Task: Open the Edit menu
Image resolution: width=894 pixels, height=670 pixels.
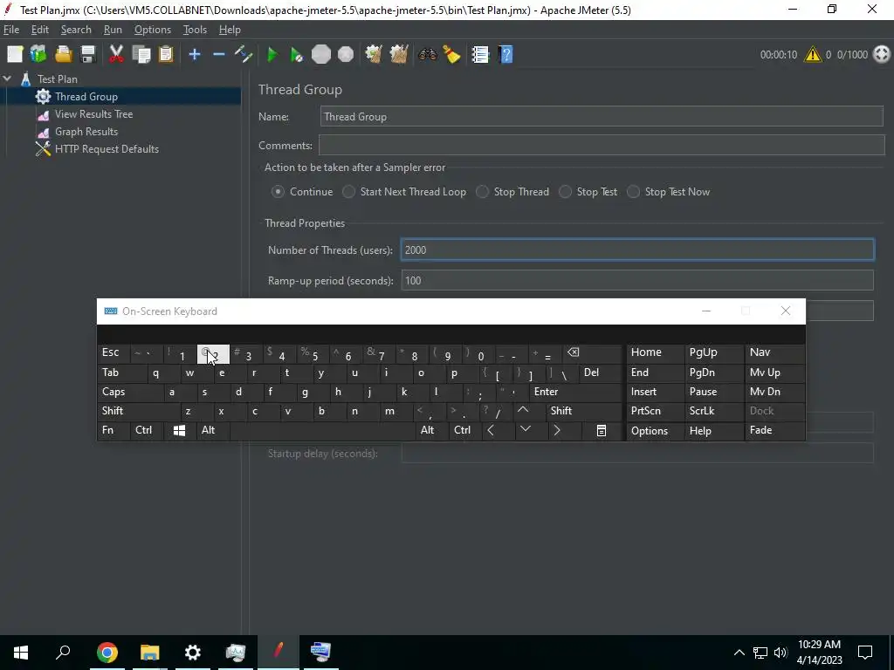Action: coord(40,30)
